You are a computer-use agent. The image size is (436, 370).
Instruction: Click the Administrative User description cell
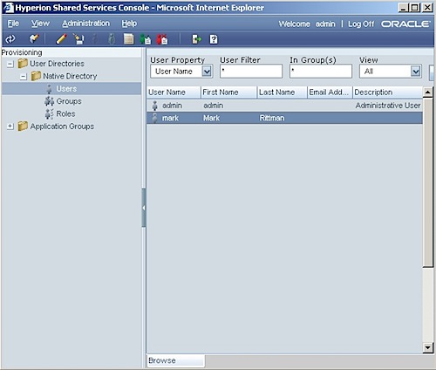point(388,106)
